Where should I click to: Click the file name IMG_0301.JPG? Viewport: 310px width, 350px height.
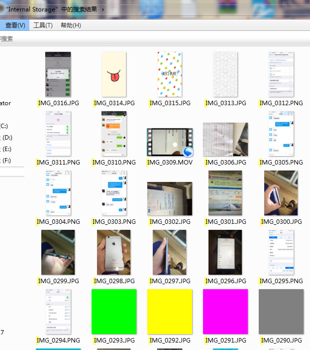225,222
